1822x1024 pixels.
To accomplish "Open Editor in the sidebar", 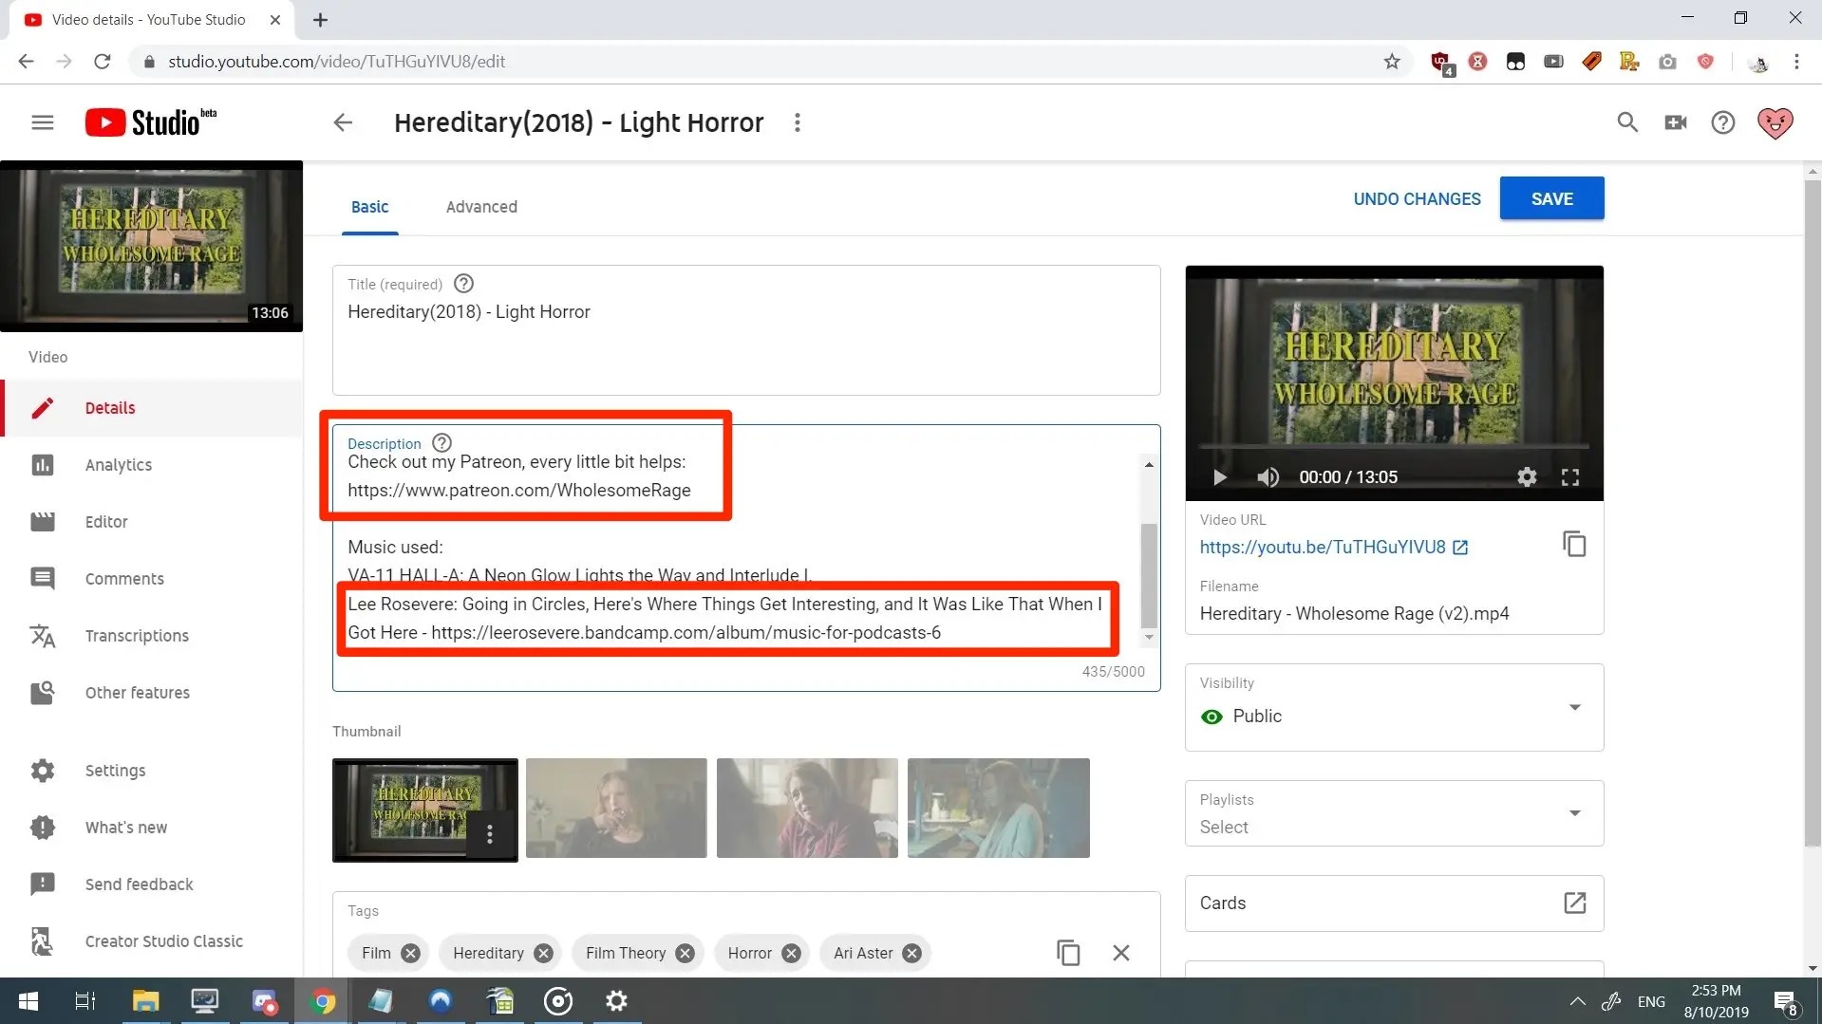I will 152,522.
